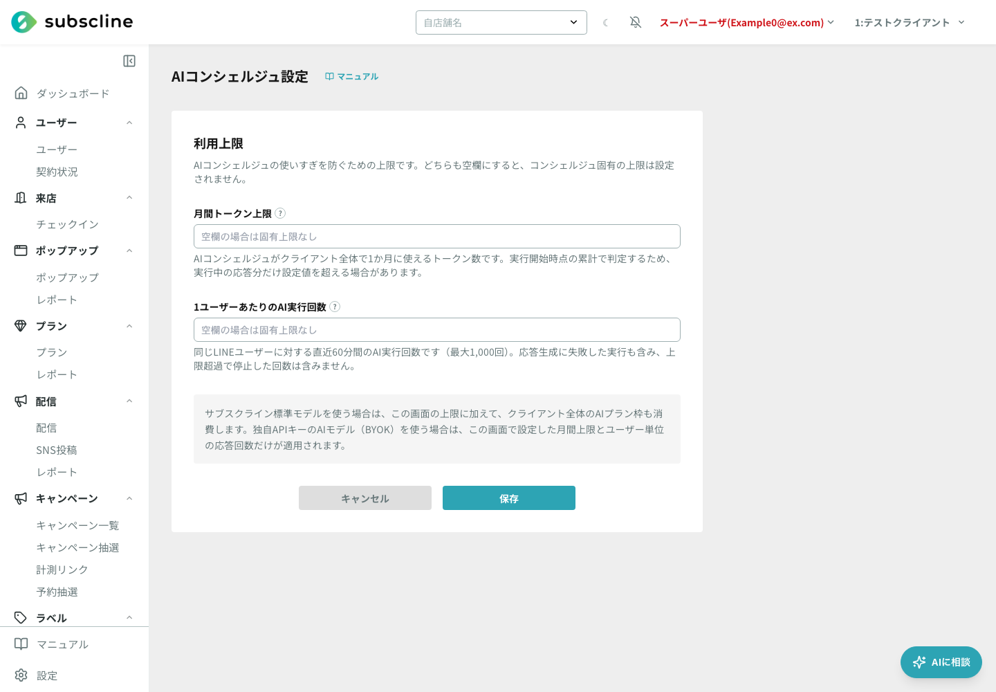996x692 pixels.
Task: Click the キャンセル button
Action: pos(365,498)
